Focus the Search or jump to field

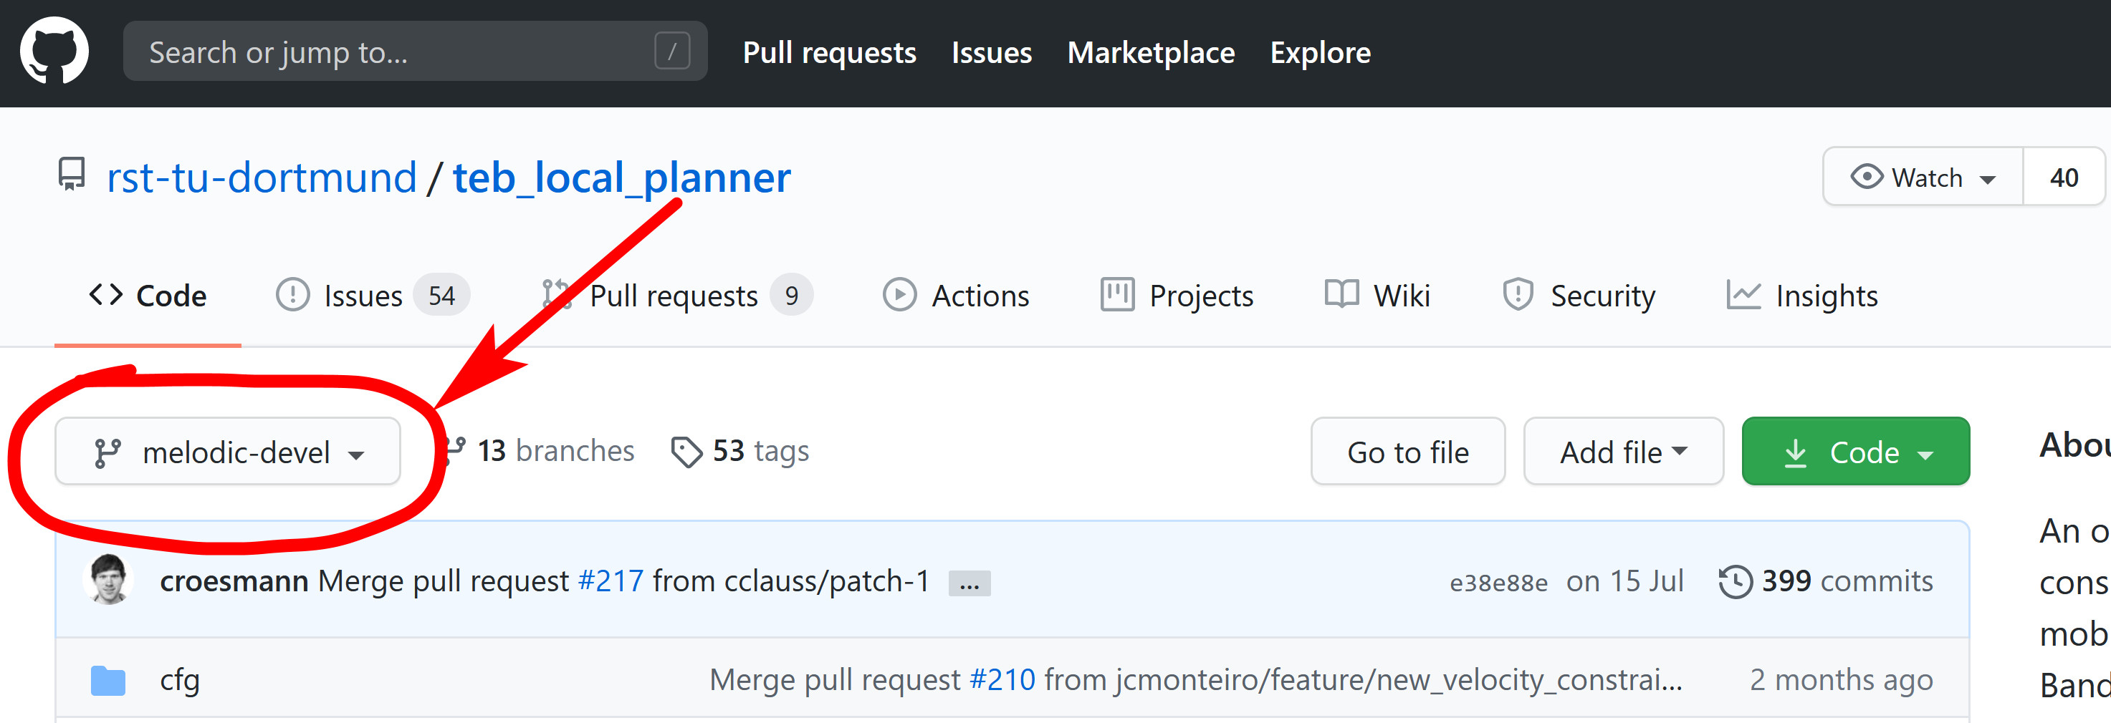click(x=415, y=52)
